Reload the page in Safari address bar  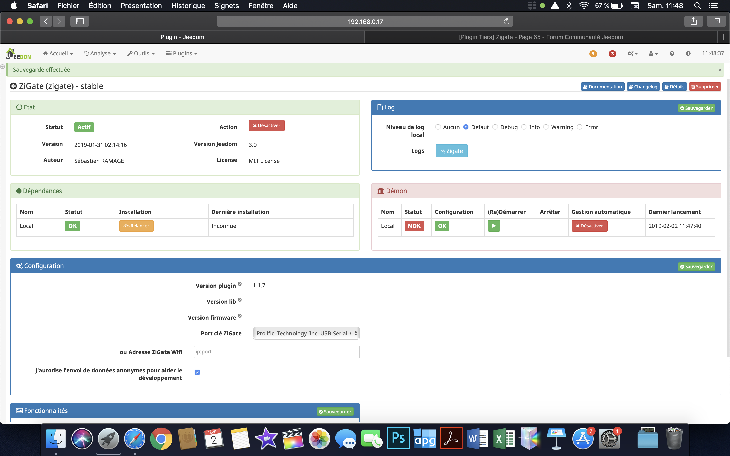coord(506,22)
